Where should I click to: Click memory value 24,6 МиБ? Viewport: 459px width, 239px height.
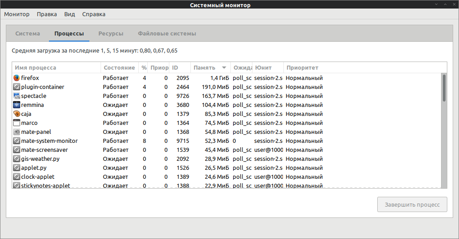click(217, 177)
